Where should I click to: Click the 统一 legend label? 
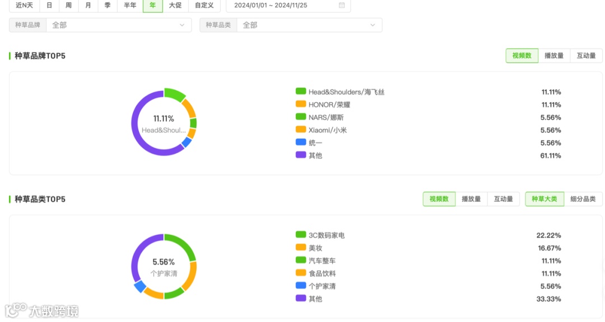tap(315, 143)
